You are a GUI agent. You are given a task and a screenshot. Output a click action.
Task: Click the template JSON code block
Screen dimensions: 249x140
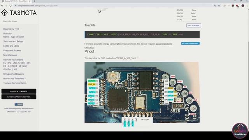(142, 35)
